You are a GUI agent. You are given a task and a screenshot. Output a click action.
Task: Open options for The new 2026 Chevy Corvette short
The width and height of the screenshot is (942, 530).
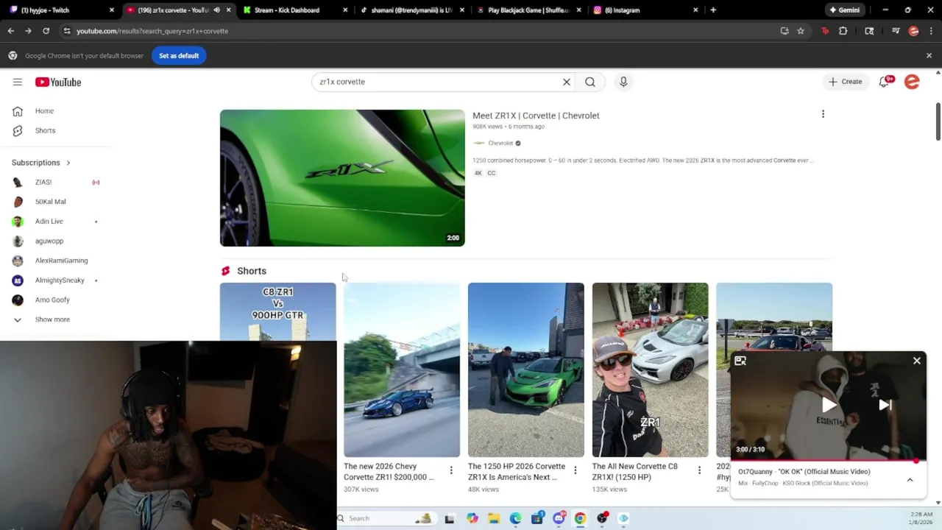tap(451, 470)
